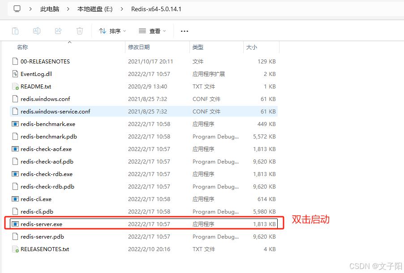Image resolution: width=404 pixels, height=273 pixels.
Task: Go to 此电脑 in breadcrumb
Action: coord(50,9)
